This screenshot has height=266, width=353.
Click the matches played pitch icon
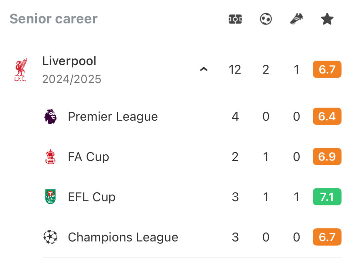click(235, 19)
